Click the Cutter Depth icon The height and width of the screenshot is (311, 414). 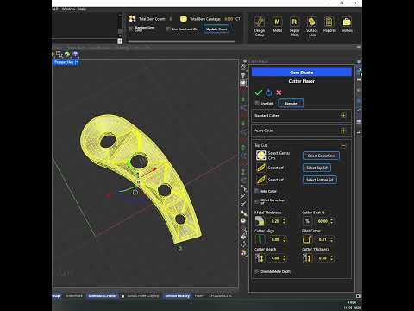click(260, 258)
